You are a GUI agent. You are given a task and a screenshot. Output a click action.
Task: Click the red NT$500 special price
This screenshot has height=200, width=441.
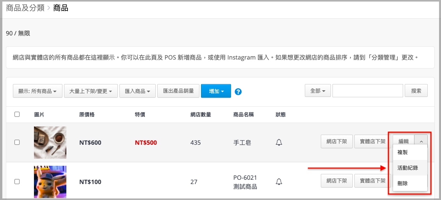[x=146, y=142]
